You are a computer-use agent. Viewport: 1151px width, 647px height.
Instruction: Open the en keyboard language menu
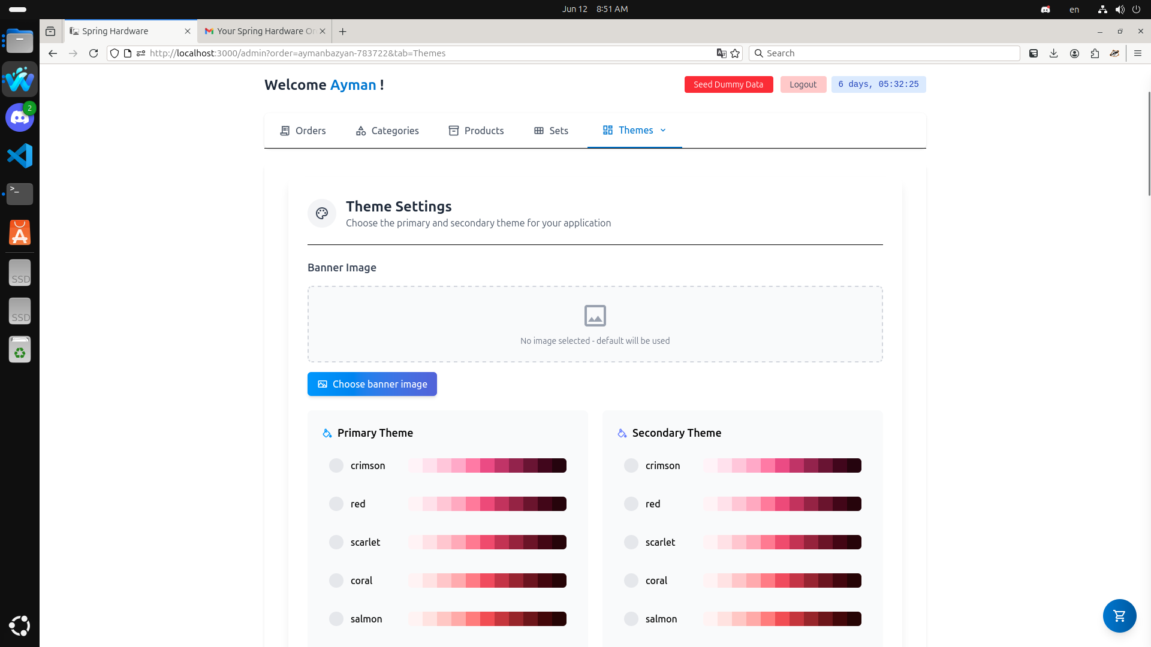coord(1074,10)
